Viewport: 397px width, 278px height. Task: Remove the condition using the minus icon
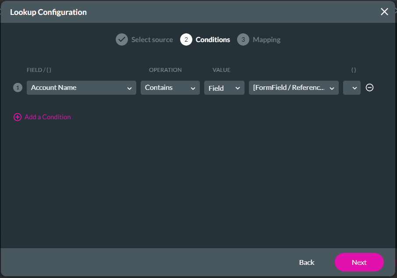click(369, 87)
